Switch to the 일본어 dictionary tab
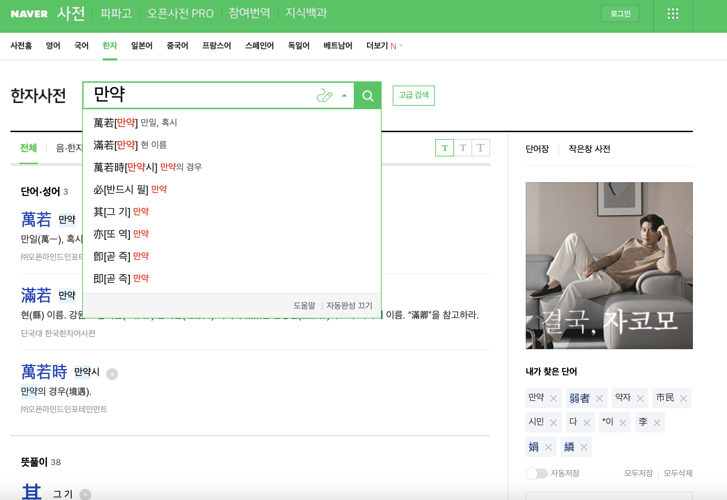 click(x=142, y=46)
